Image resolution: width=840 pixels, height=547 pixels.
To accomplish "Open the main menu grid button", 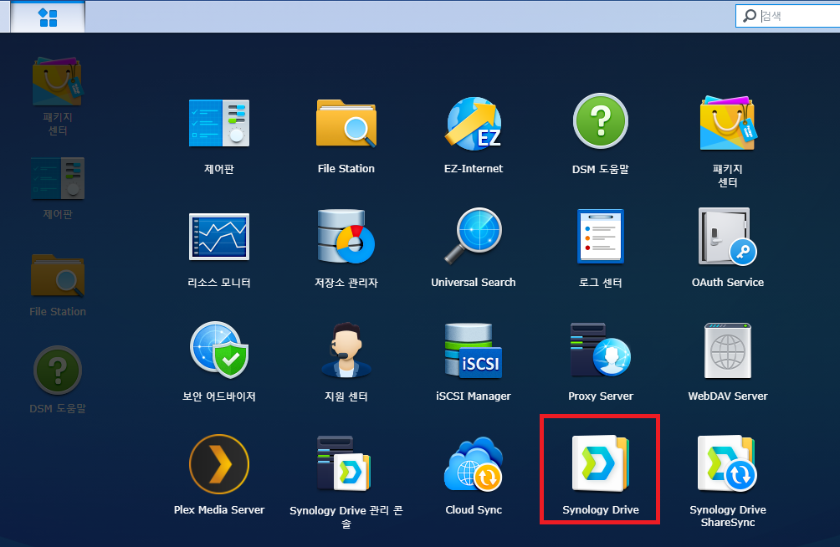I will (x=48, y=17).
